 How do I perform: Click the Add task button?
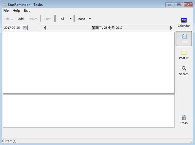[x=21, y=19]
